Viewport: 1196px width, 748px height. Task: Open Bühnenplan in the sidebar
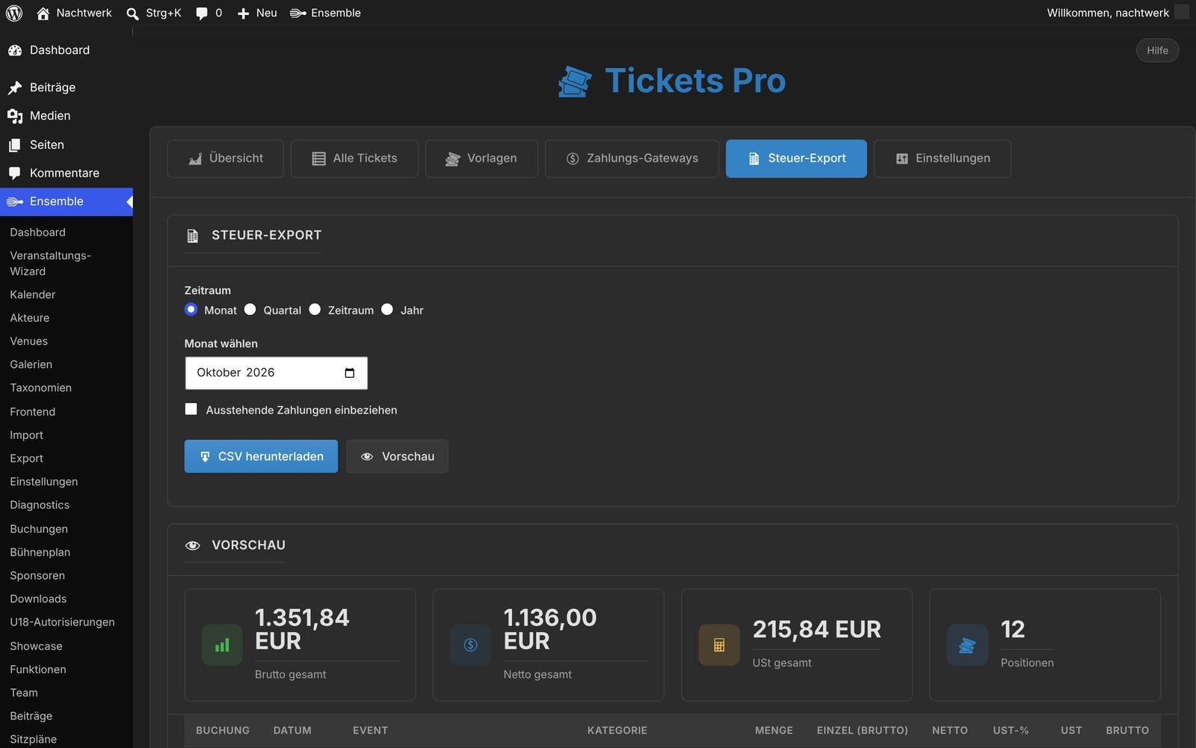(40, 552)
